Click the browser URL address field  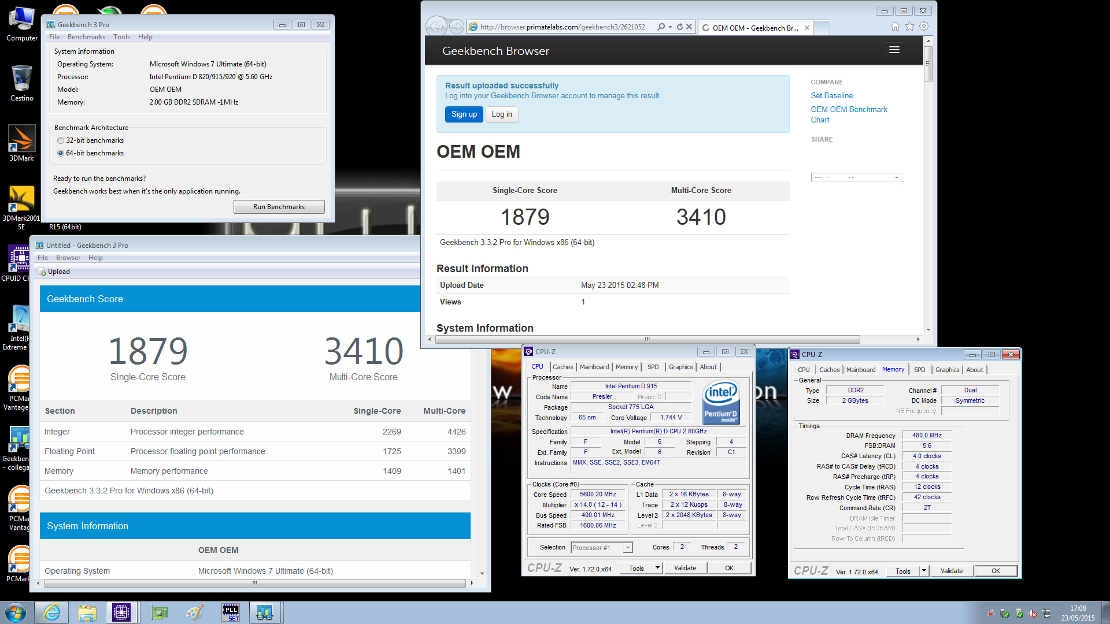(562, 27)
